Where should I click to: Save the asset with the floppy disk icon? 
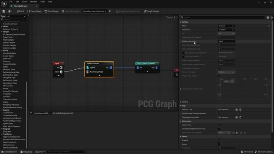[x=3, y=11]
